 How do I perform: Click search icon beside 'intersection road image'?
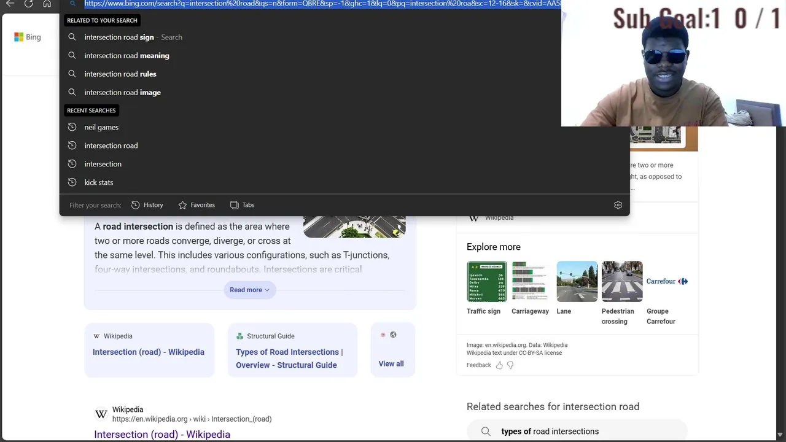tap(72, 92)
